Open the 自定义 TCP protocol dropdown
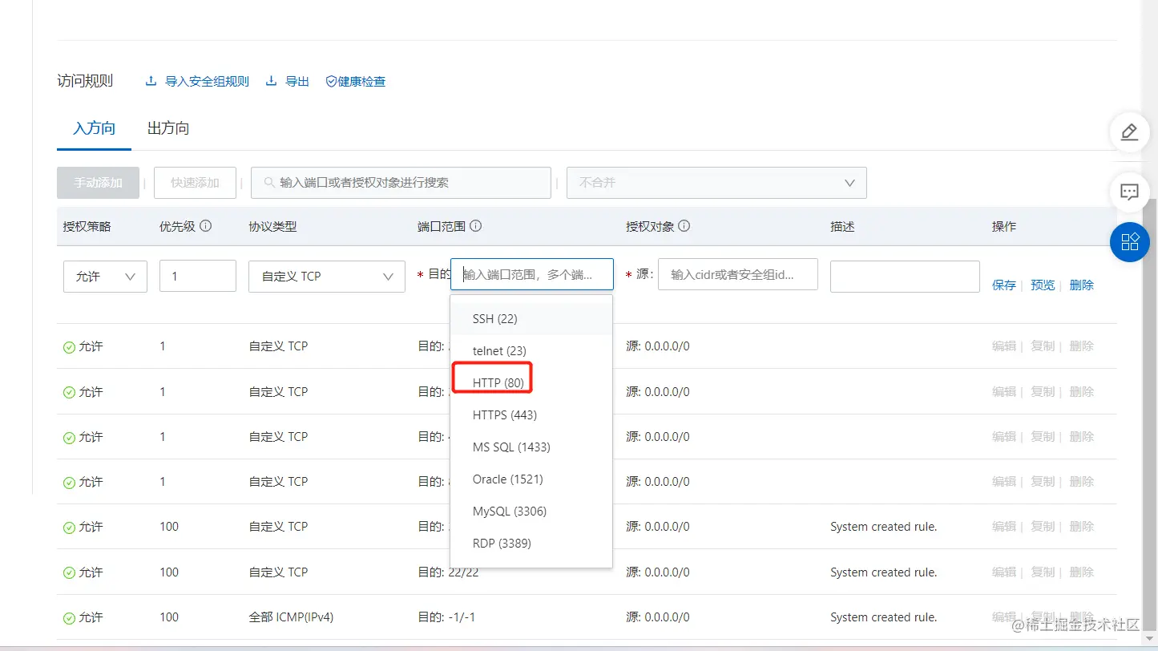The width and height of the screenshot is (1158, 651). pos(327,276)
